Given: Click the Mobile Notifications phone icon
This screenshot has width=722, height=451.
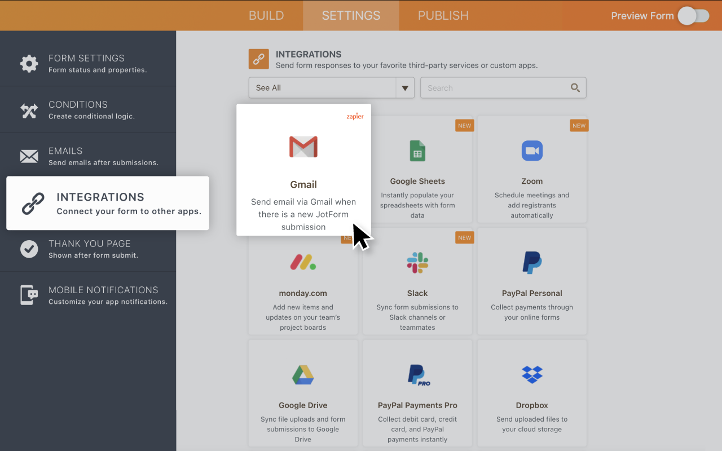Looking at the screenshot, I should (29, 295).
